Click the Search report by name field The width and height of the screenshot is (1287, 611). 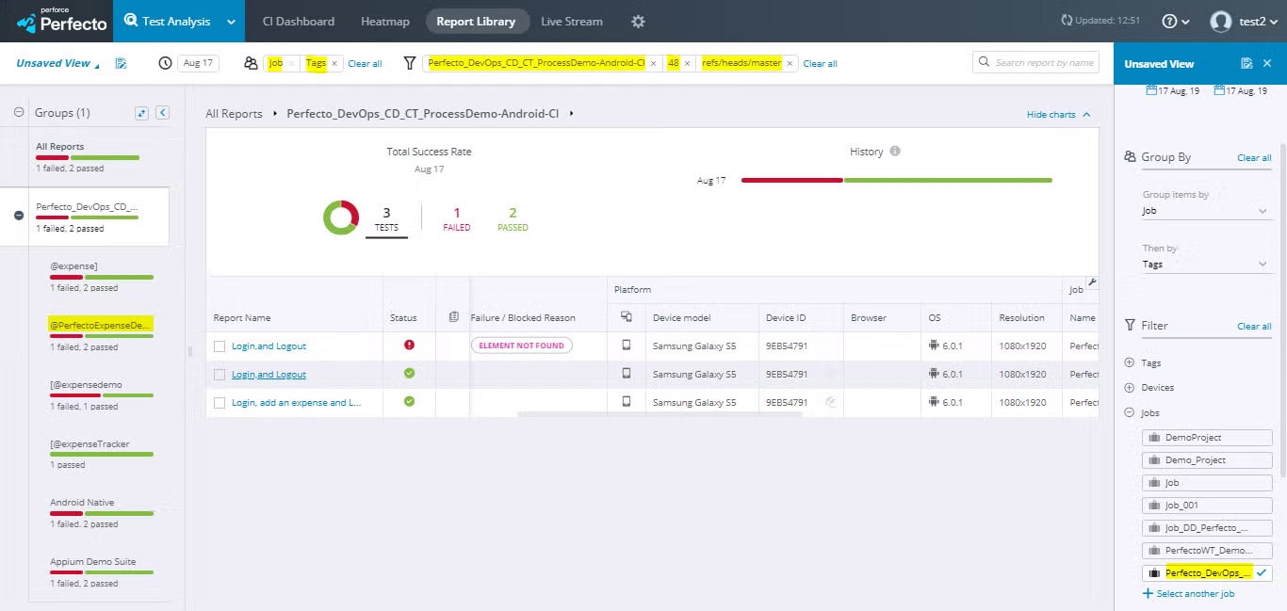tap(1036, 63)
